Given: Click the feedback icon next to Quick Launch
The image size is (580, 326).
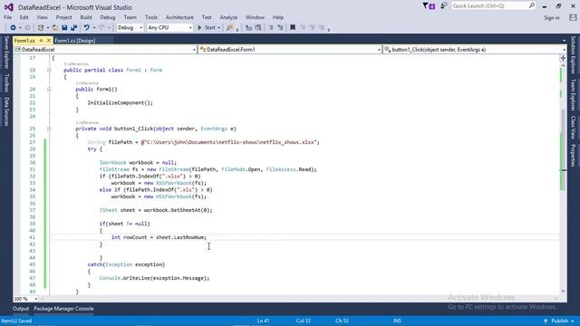Looking at the screenshot, I should tap(443, 6).
